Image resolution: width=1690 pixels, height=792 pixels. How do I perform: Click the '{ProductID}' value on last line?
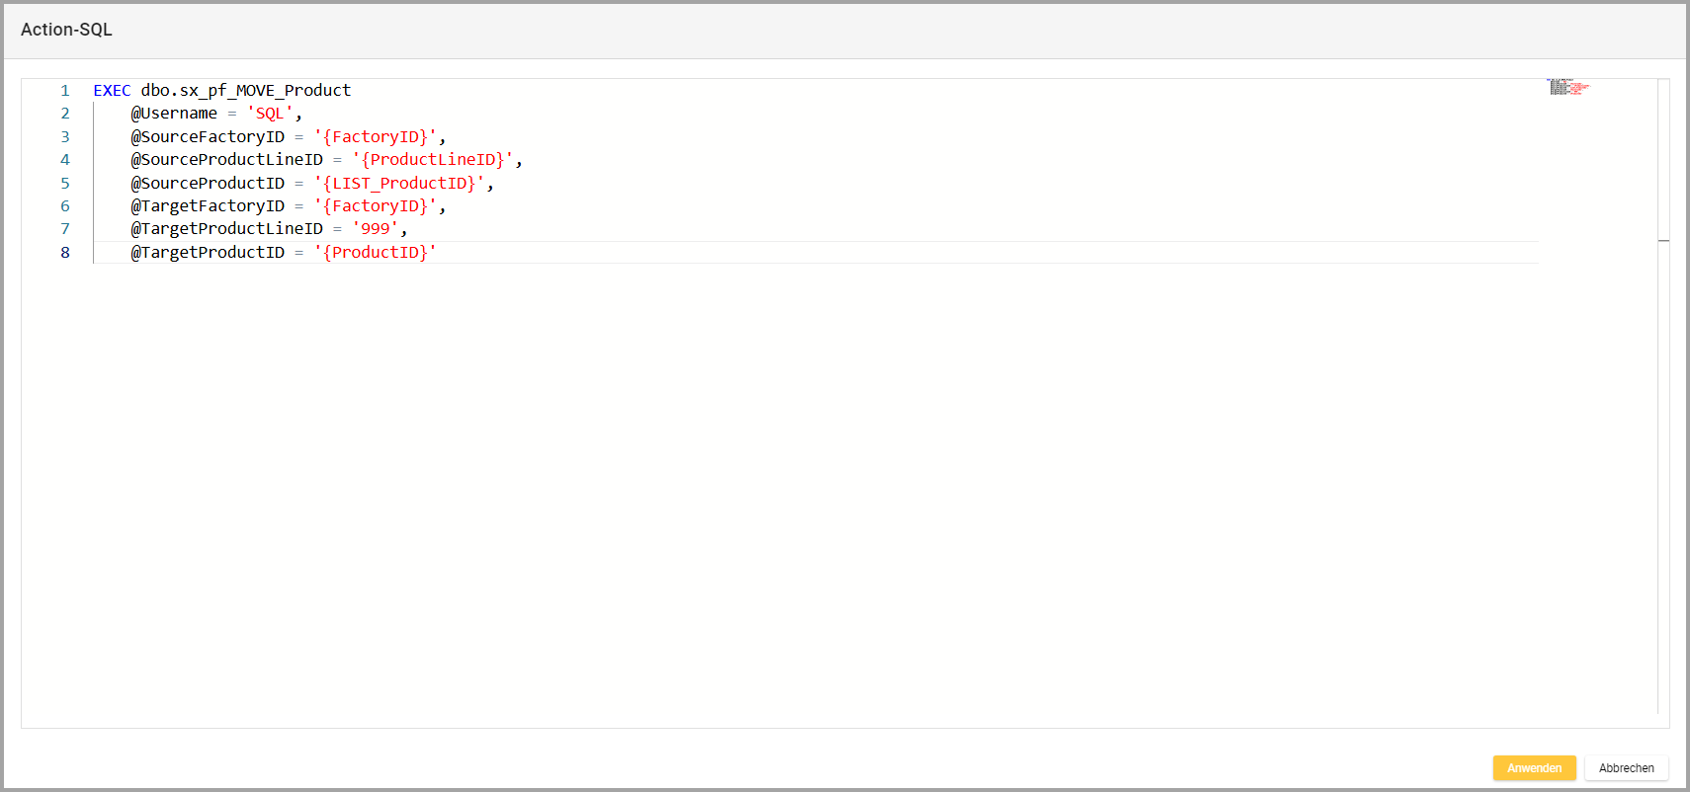(x=375, y=253)
